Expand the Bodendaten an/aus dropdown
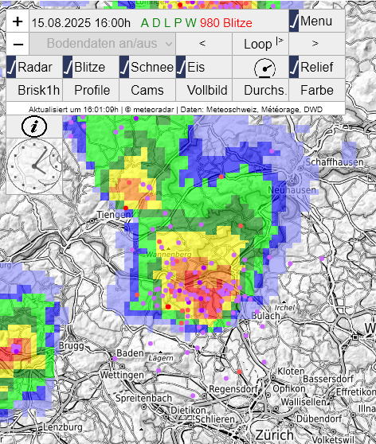376x444 pixels. (x=102, y=44)
